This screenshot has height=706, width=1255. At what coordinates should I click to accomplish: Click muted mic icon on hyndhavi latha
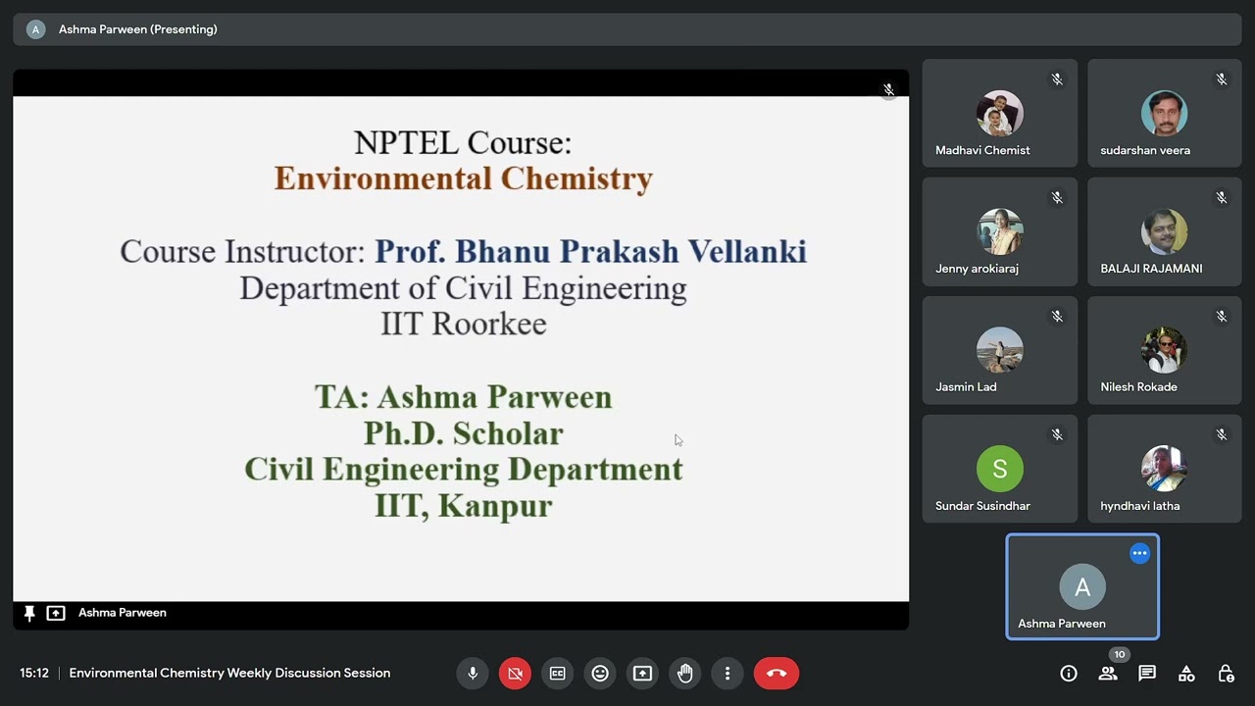(x=1222, y=435)
